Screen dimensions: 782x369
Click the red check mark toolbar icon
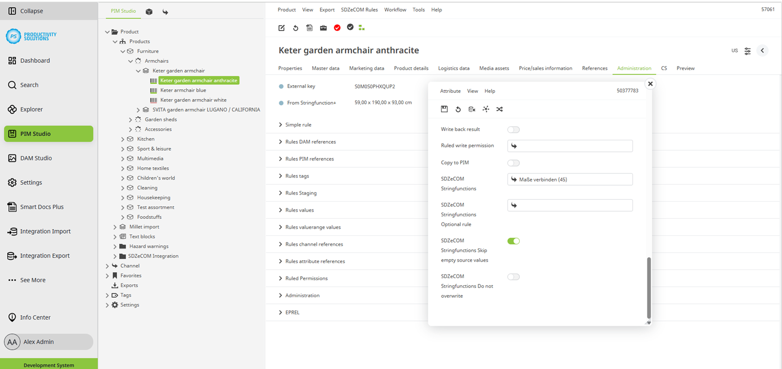pyautogui.click(x=337, y=28)
